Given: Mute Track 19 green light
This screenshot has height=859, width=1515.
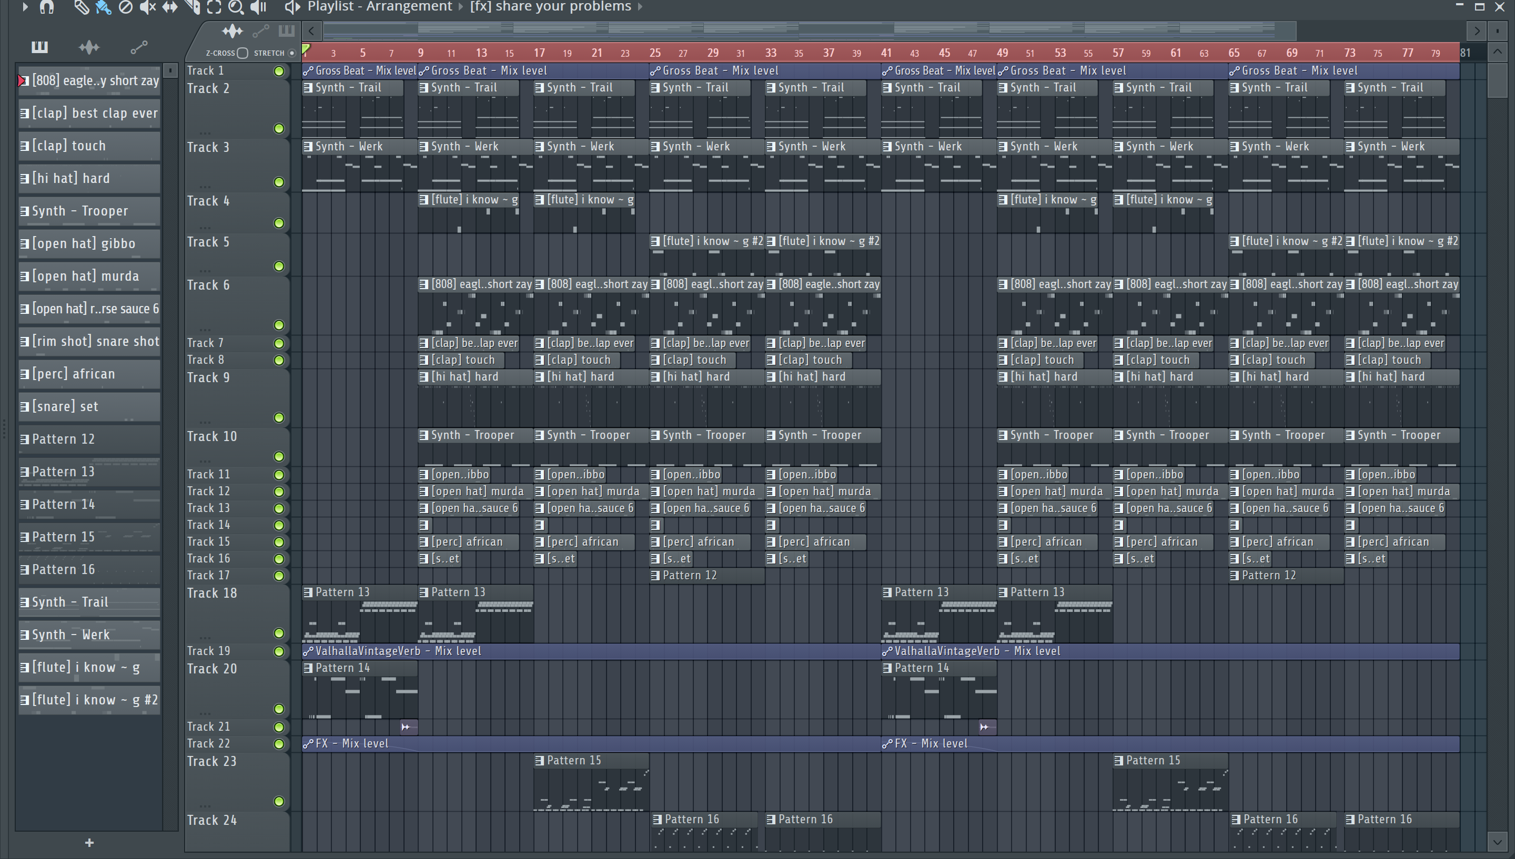Looking at the screenshot, I should pyautogui.click(x=279, y=651).
